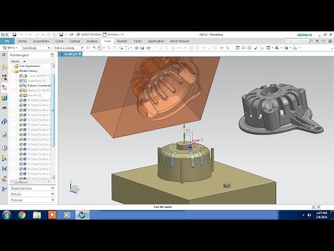Open the HD3D eye icon in resource bar

click(4, 108)
